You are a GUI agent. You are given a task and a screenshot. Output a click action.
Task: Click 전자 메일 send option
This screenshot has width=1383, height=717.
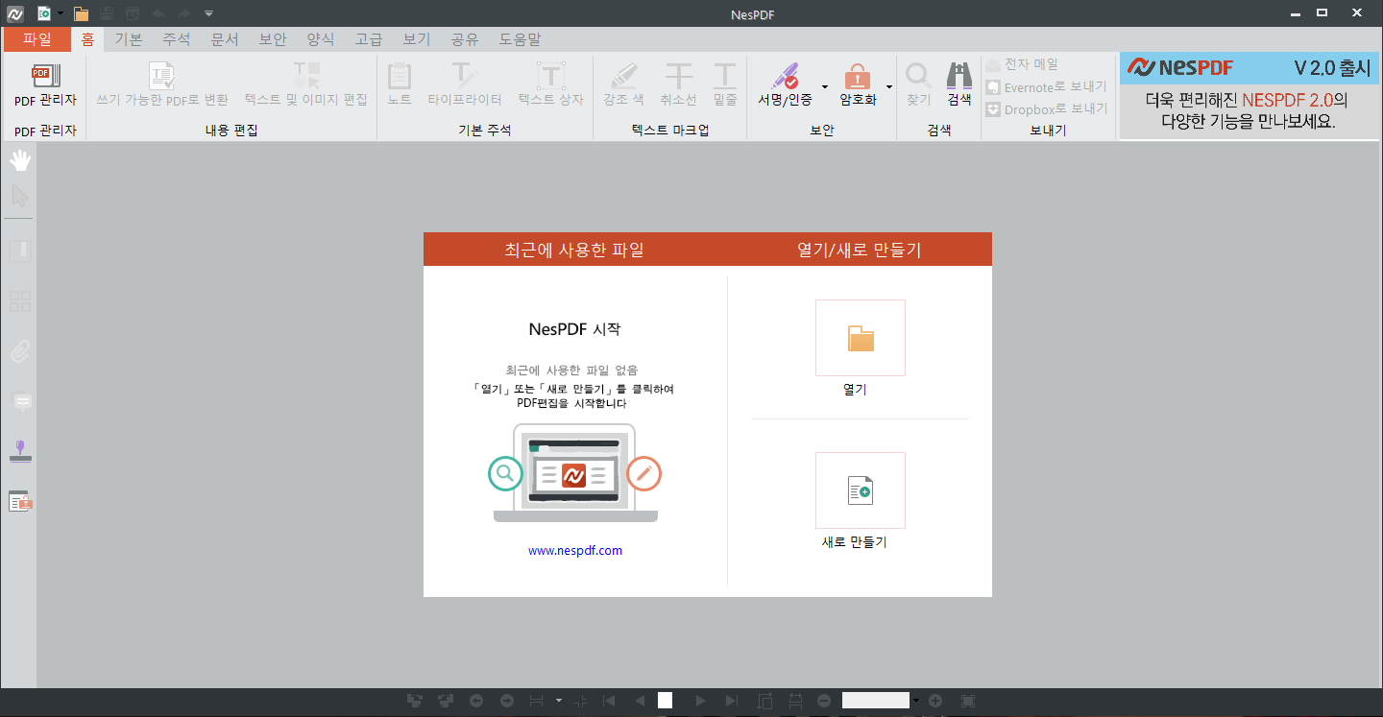pos(1022,64)
